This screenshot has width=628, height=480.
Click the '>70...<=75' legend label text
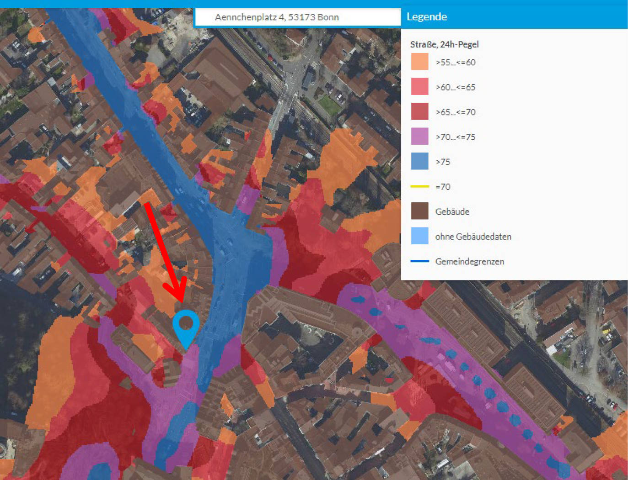click(x=455, y=137)
